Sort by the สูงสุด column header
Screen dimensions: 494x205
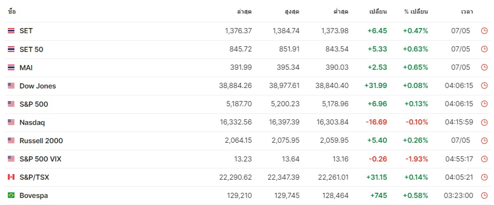coord(292,12)
